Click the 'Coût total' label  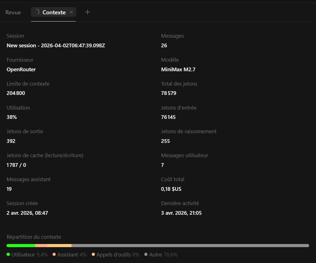pos(173,179)
